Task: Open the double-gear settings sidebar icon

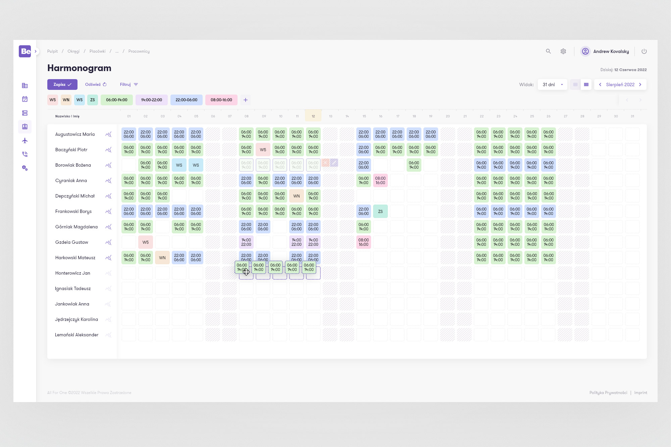Action: coord(25,168)
